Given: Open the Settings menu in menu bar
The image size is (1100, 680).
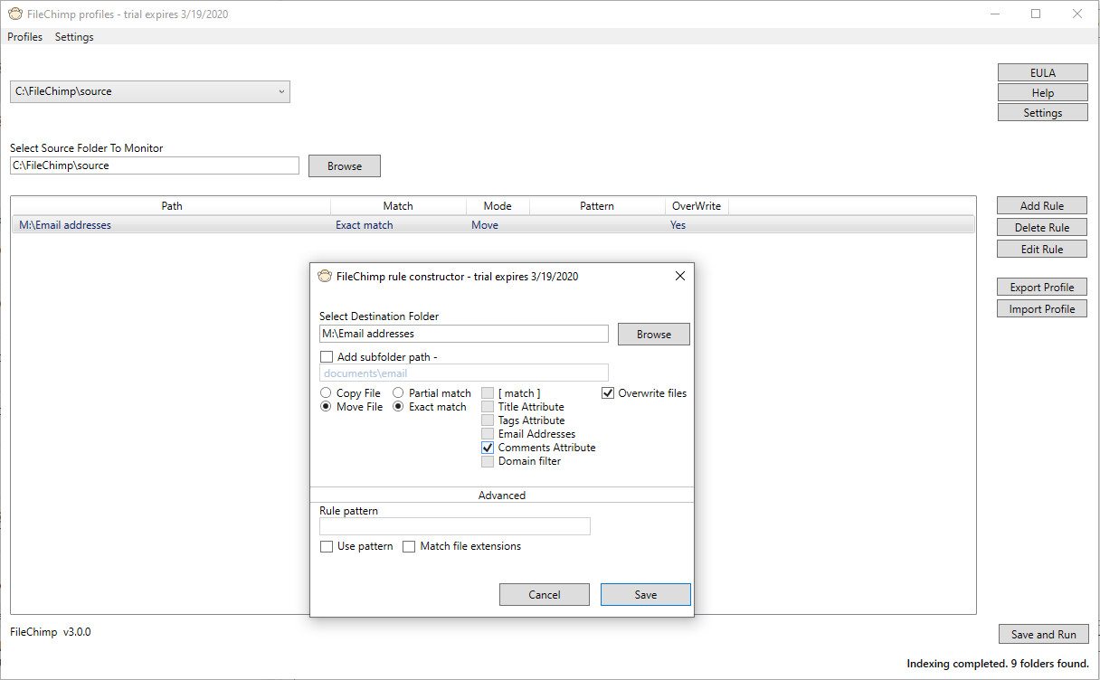Looking at the screenshot, I should 74,37.
